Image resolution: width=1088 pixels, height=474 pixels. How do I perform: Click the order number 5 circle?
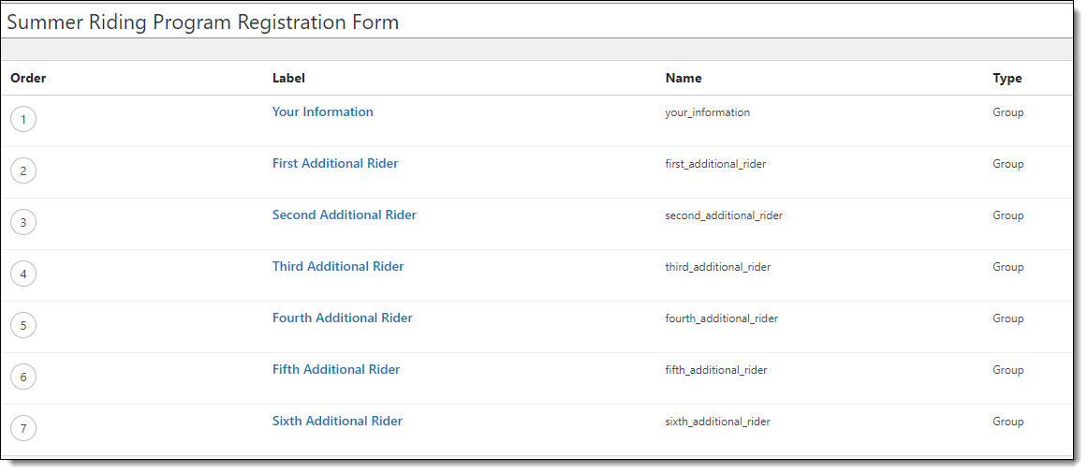(x=22, y=325)
